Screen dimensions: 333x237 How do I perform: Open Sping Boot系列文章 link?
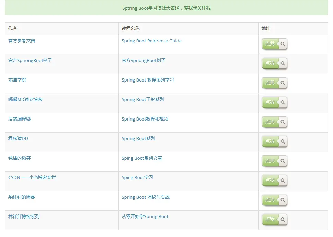pyautogui.click(x=142, y=158)
